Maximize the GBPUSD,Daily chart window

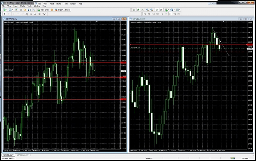tap(119, 19)
